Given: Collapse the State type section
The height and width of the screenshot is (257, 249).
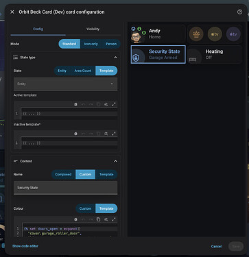Looking at the screenshot, I should (115, 58).
